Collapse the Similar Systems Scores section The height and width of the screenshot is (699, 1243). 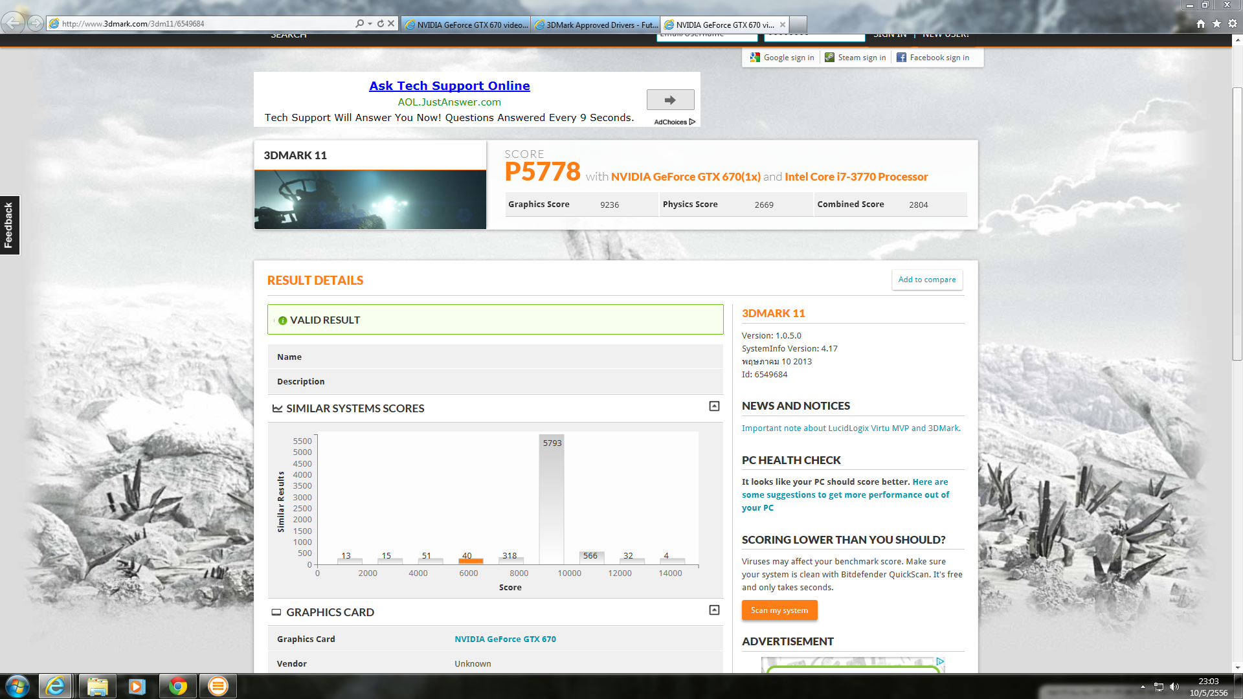pyautogui.click(x=714, y=406)
